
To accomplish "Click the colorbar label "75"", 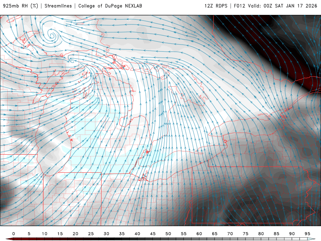I will pyautogui.click(x=246, y=234).
